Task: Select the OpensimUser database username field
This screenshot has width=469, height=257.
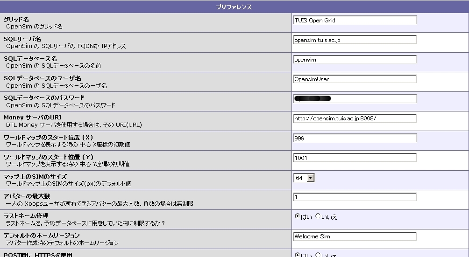Action: [355, 79]
